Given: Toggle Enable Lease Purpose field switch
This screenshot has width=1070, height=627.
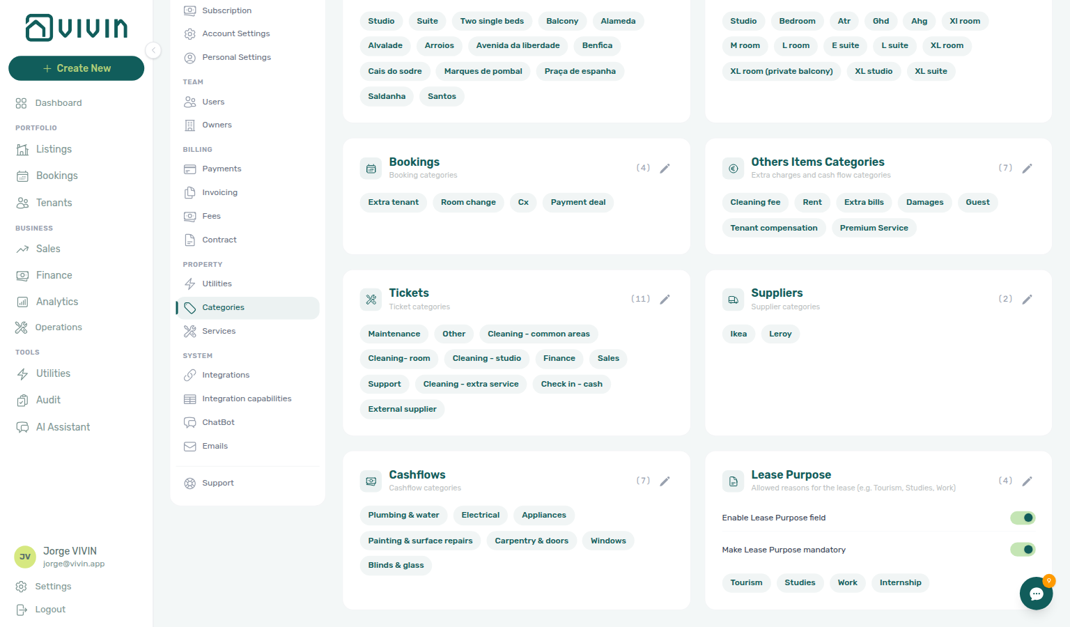Looking at the screenshot, I should tap(1023, 518).
